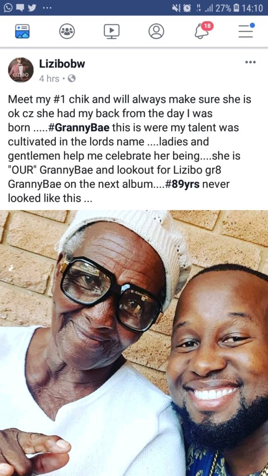Image resolution: width=268 pixels, height=476 pixels.
Task: Tap the public globe privacy icon
Action: 71,79
